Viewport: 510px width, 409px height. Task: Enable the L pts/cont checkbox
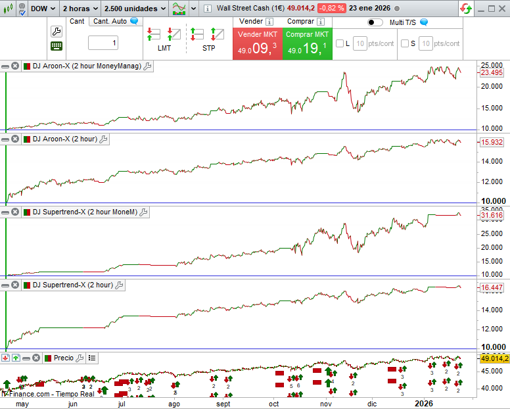click(339, 43)
